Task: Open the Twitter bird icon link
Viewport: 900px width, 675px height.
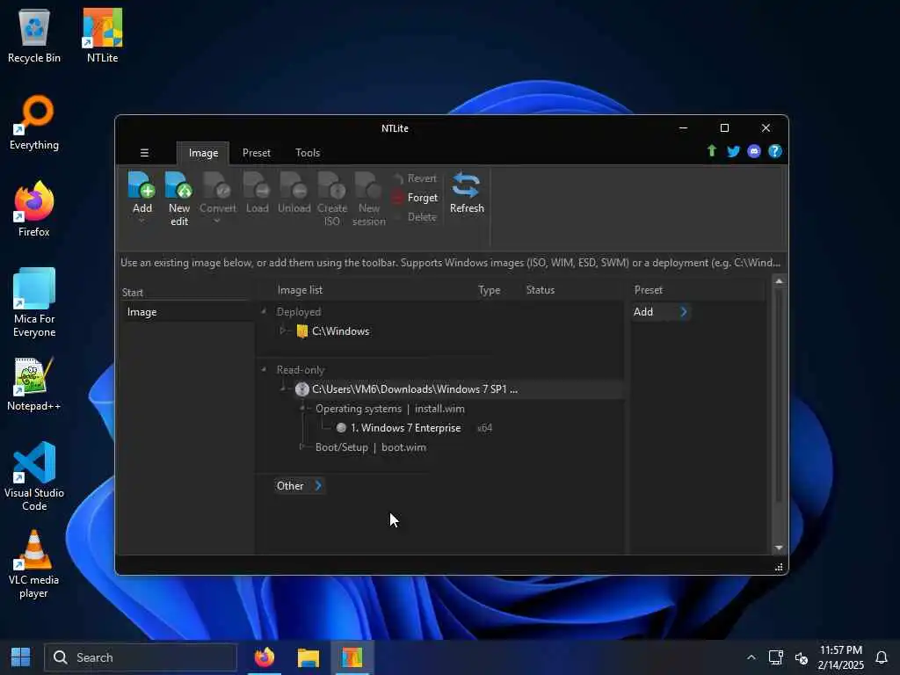Action: pos(733,151)
